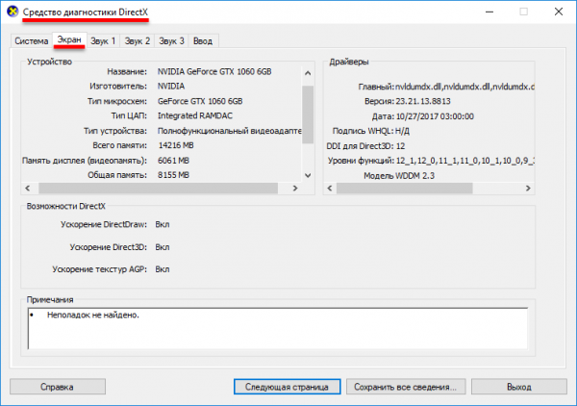Viewport: 577px width, 406px height.
Task: Open the Звук 1 tab
Action: (x=104, y=40)
